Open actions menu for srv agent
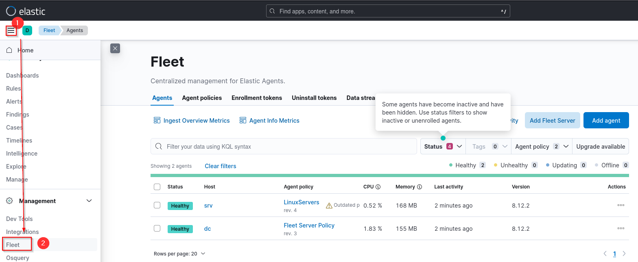Image resolution: width=638 pixels, height=262 pixels. pos(621,206)
